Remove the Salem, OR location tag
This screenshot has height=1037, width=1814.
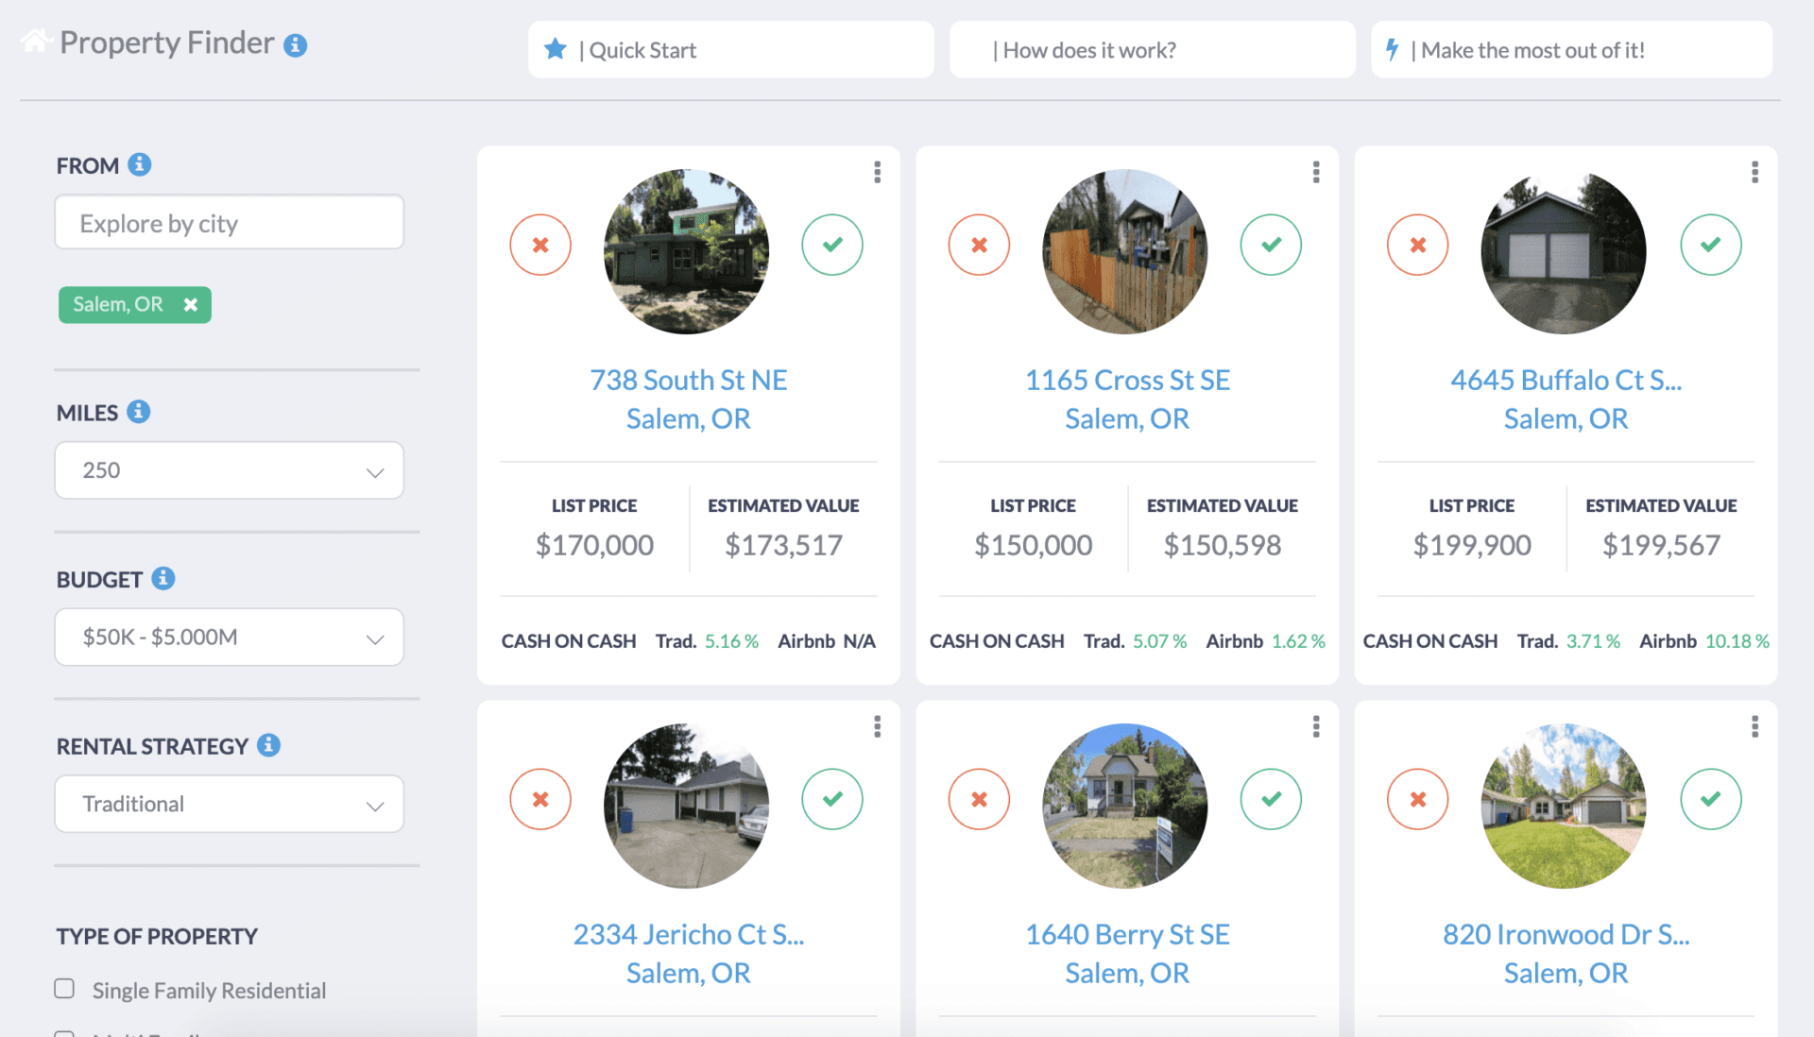coord(190,304)
